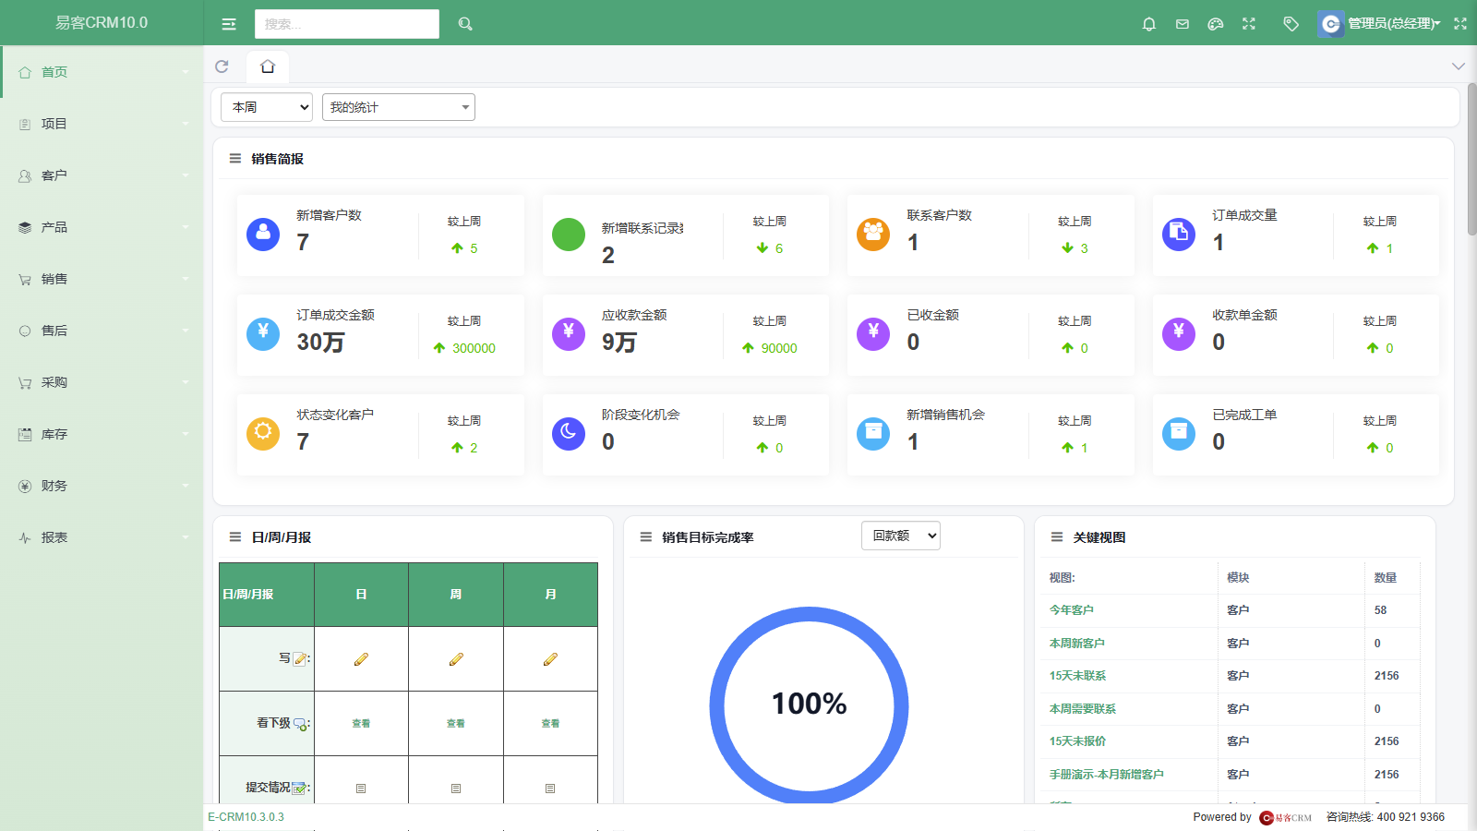Open the mail envelope icon
Image resolution: width=1477 pixels, height=831 pixels.
click(x=1183, y=24)
